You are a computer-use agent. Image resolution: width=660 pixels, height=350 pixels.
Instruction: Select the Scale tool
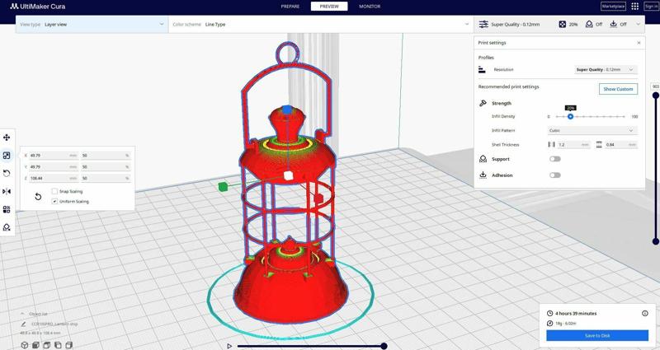coord(7,156)
